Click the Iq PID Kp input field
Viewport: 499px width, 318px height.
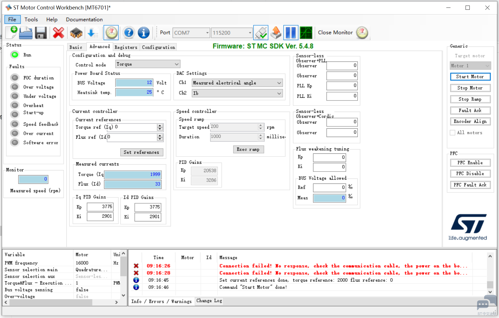(100, 207)
